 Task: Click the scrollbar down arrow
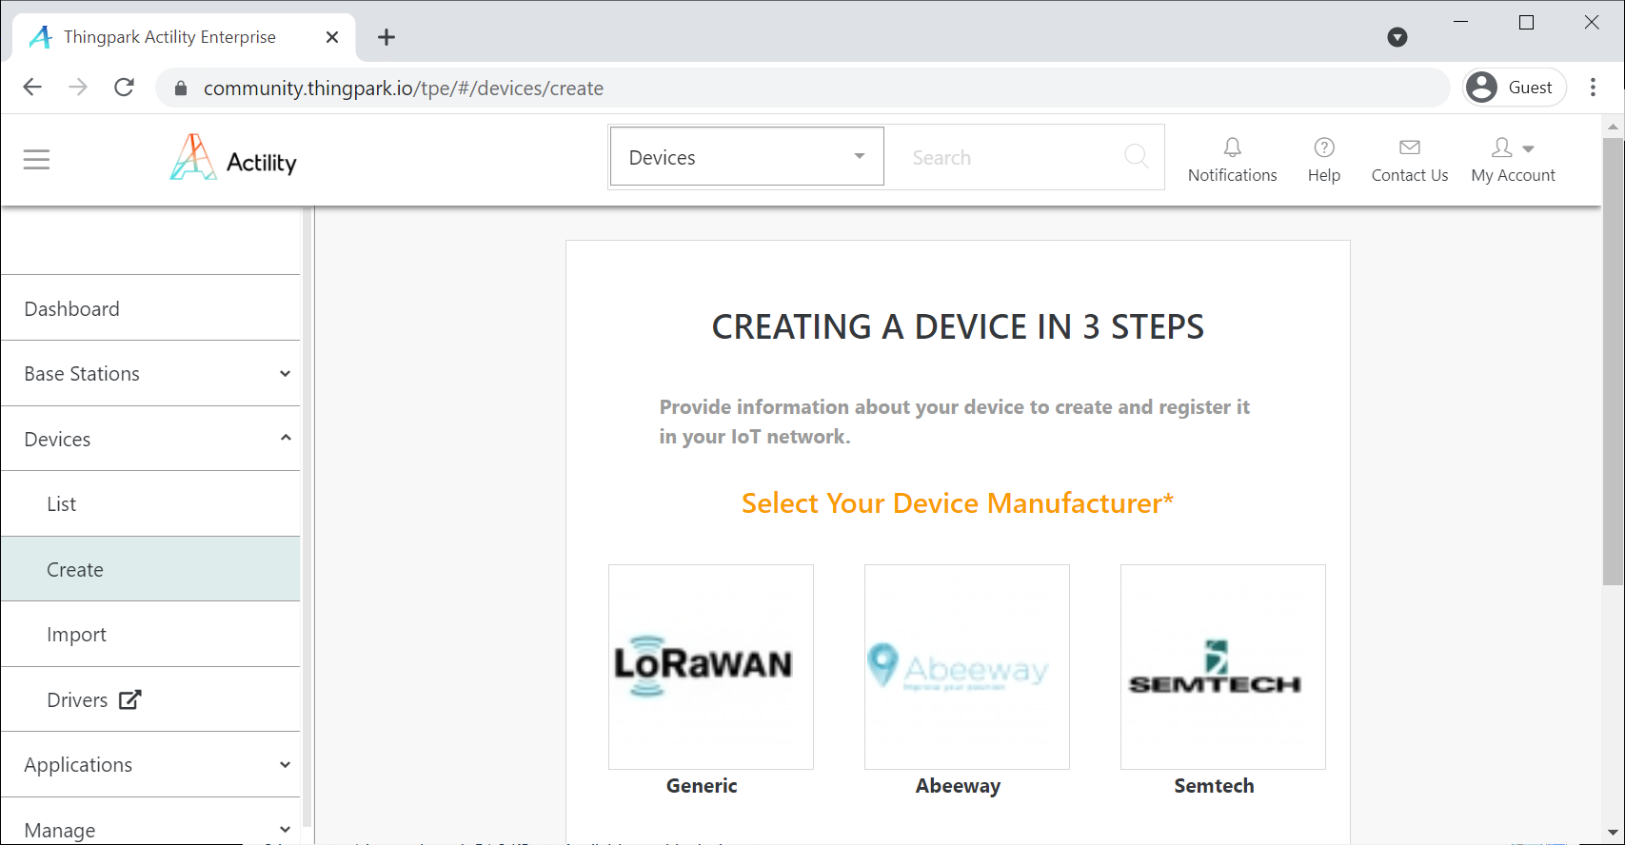point(1613,834)
